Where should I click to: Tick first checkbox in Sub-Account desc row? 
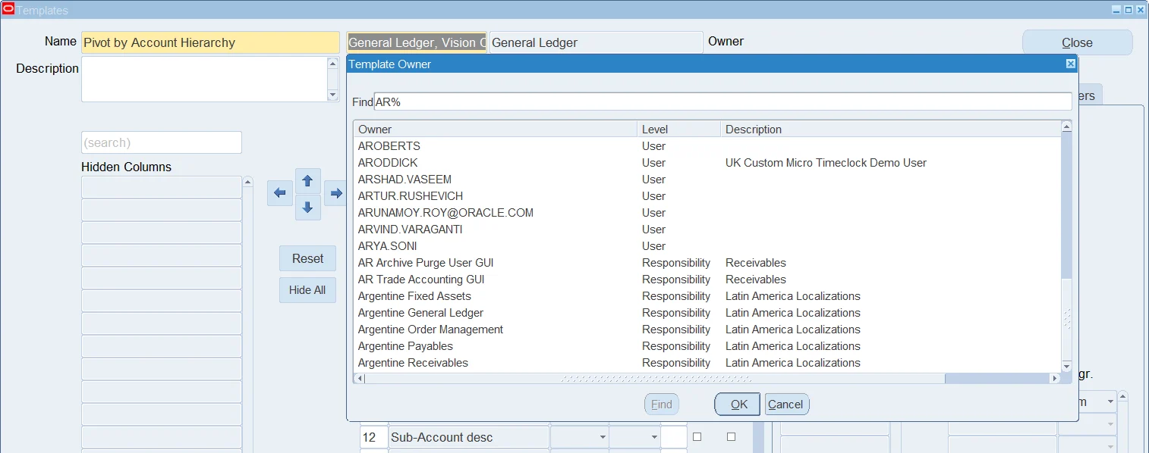[x=697, y=437]
